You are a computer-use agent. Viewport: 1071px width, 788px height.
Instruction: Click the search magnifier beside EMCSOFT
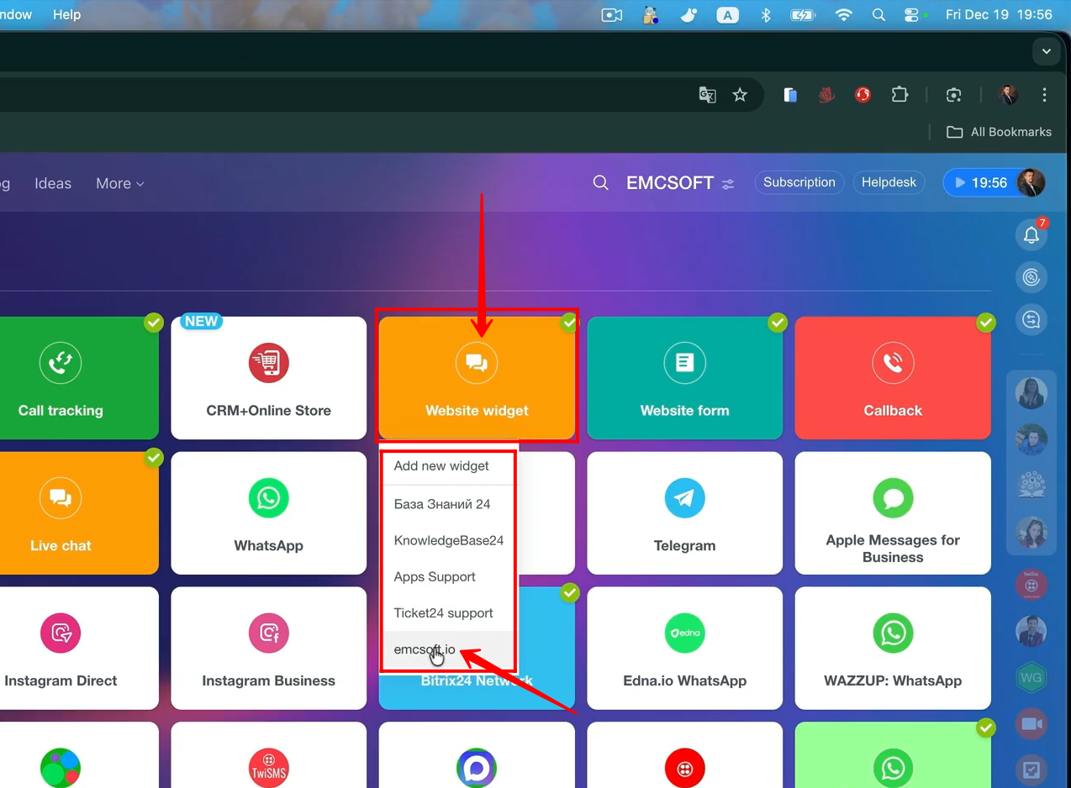[x=600, y=183]
